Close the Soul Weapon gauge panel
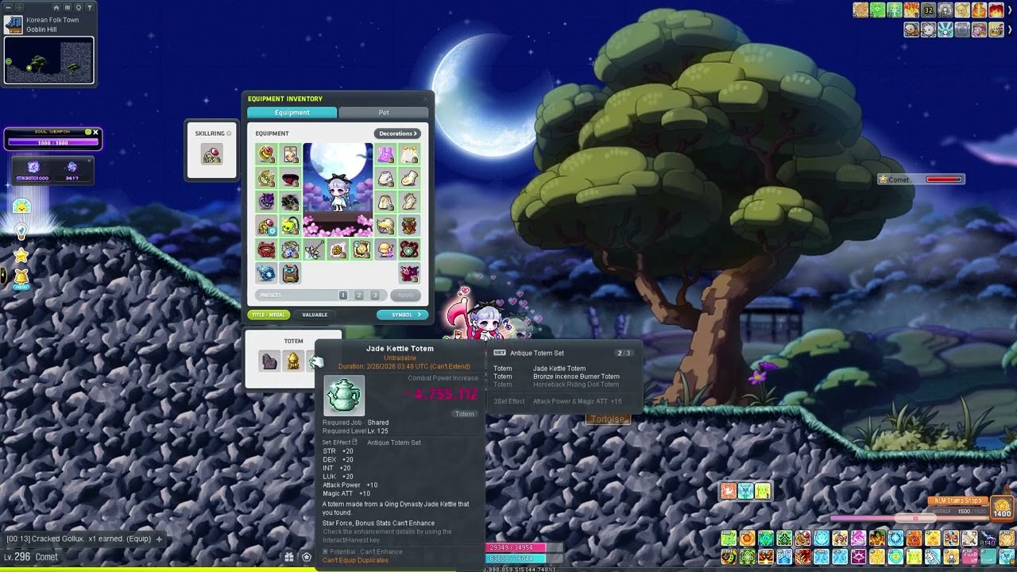1017x572 pixels. click(96, 132)
